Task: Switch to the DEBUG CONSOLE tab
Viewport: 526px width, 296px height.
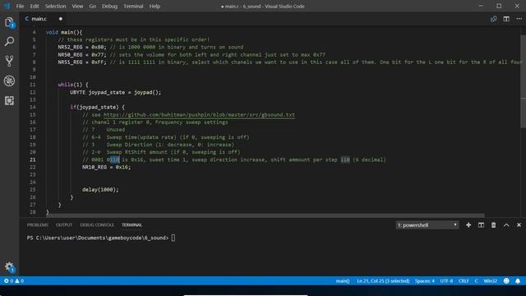Action: (97, 224)
